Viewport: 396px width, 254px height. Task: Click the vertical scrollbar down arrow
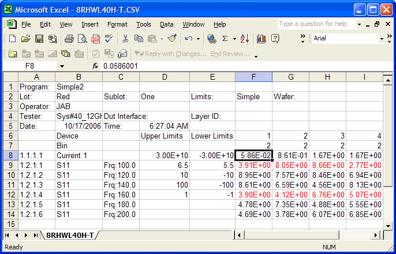click(x=388, y=226)
